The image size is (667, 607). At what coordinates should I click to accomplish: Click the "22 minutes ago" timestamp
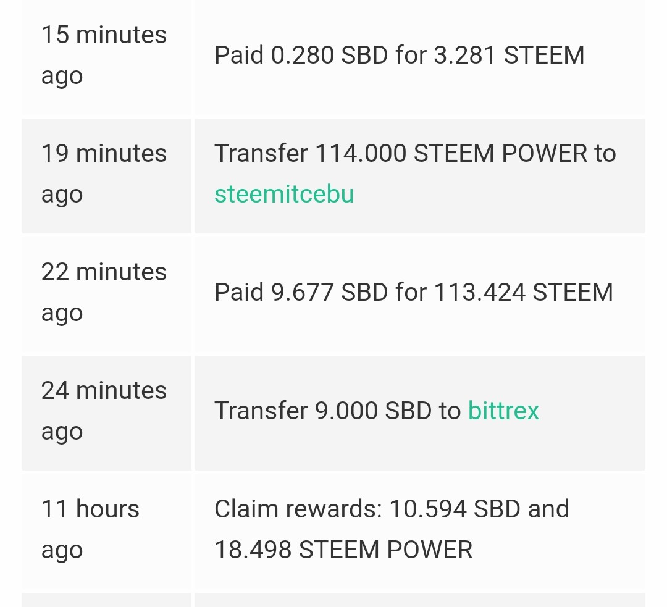click(104, 292)
